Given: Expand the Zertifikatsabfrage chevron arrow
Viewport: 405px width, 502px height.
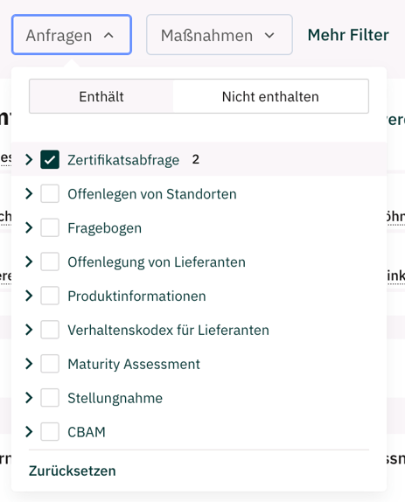Looking at the screenshot, I should (29, 159).
